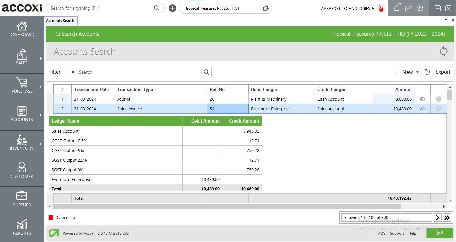Open the Inventory module in sidebar
This screenshot has height=242, width=456.
click(x=22, y=144)
